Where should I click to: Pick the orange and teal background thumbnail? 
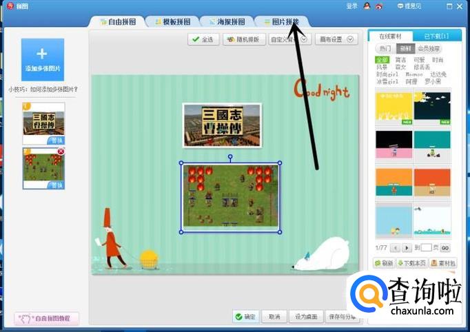(394, 182)
